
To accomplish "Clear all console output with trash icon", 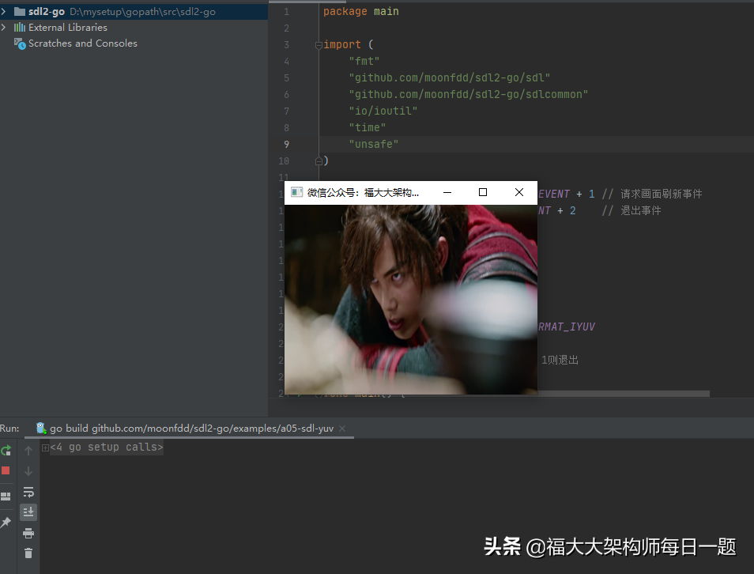I will (28, 552).
